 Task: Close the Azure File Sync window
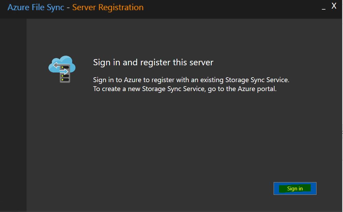[334, 5]
